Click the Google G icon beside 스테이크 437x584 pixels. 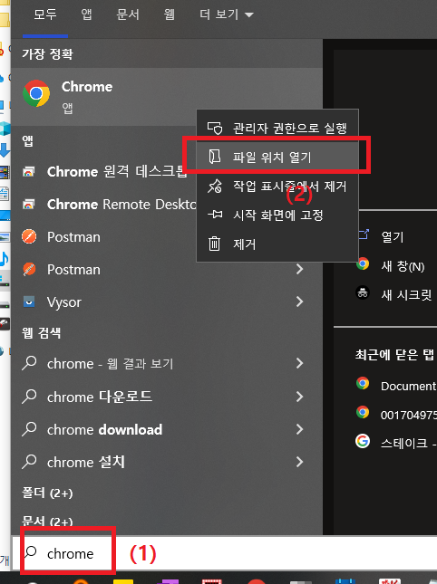pos(363,441)
